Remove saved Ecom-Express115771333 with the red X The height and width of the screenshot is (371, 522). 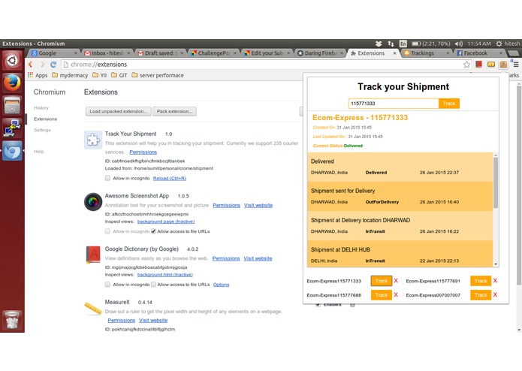tap(396, 280)
